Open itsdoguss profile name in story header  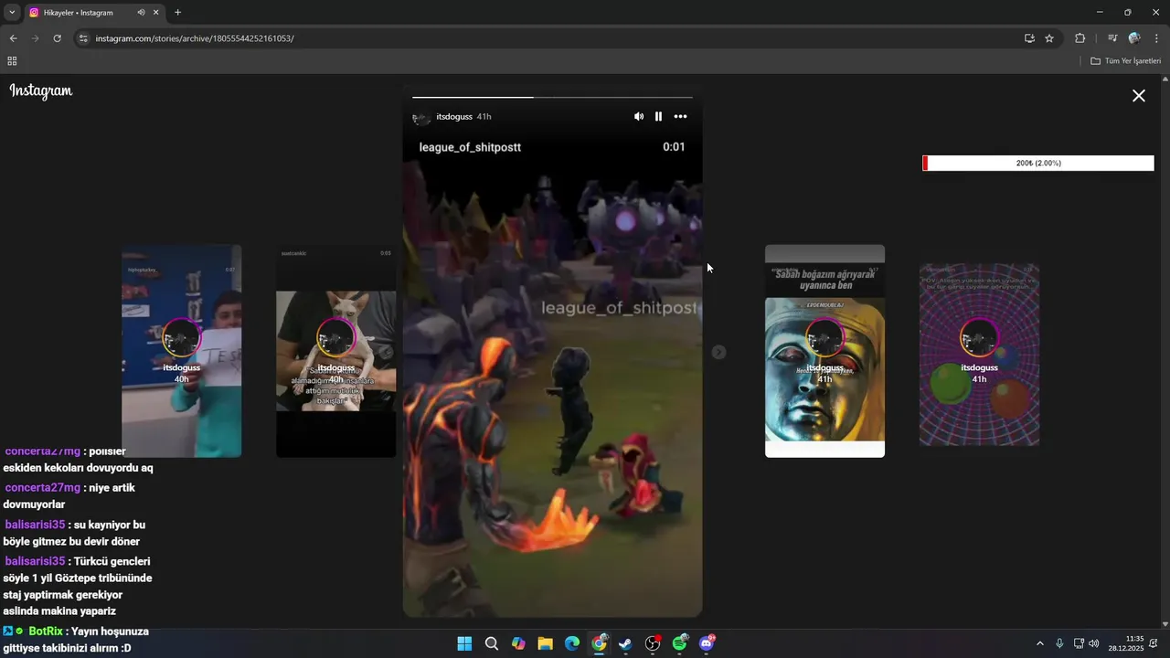pyautogui.click(x=454, y=117)
